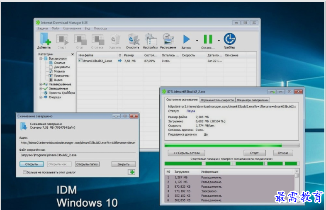
Task: Click the Удалить recycle bin icon
Action: coord(115,39)
